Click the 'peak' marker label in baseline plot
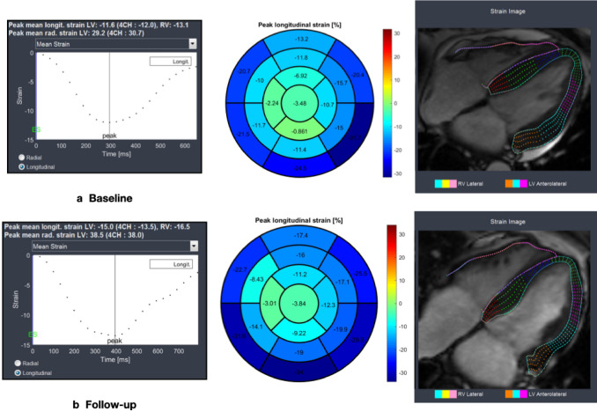 pos(110,136)
